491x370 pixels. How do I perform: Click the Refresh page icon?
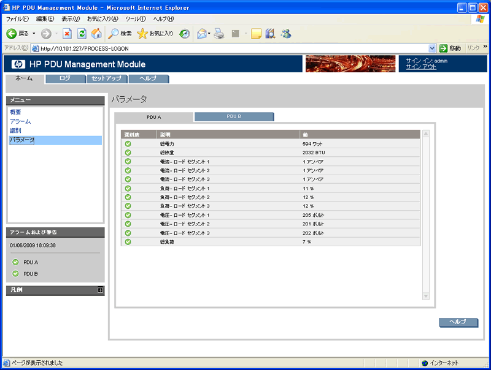click(x=82, y=33)
